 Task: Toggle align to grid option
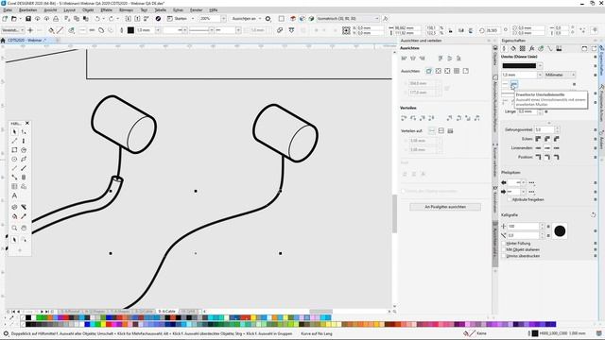(x=457, y=71)
